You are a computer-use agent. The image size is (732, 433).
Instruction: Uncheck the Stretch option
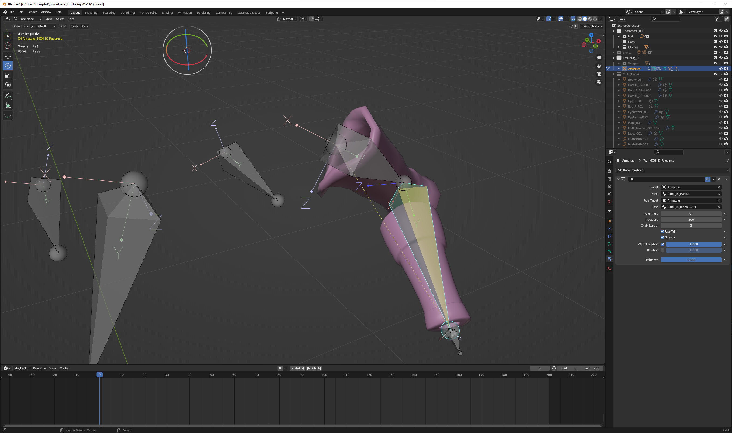click(662, 237)
